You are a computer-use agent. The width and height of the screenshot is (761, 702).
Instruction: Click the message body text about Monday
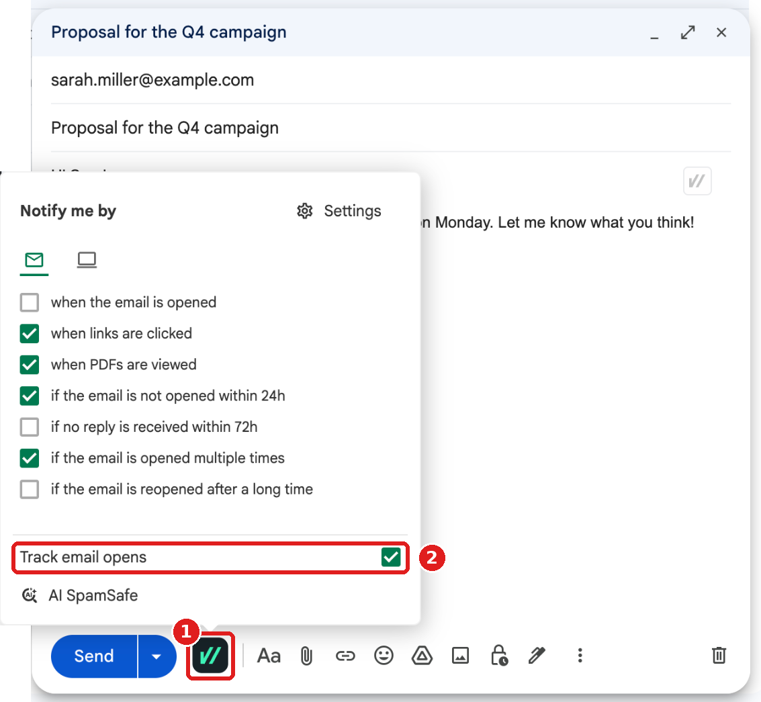[x=557, y=222]
